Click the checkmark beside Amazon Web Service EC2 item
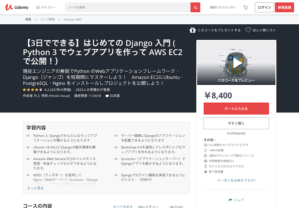This screenshot has width=299, height=208. coord(28,159)
